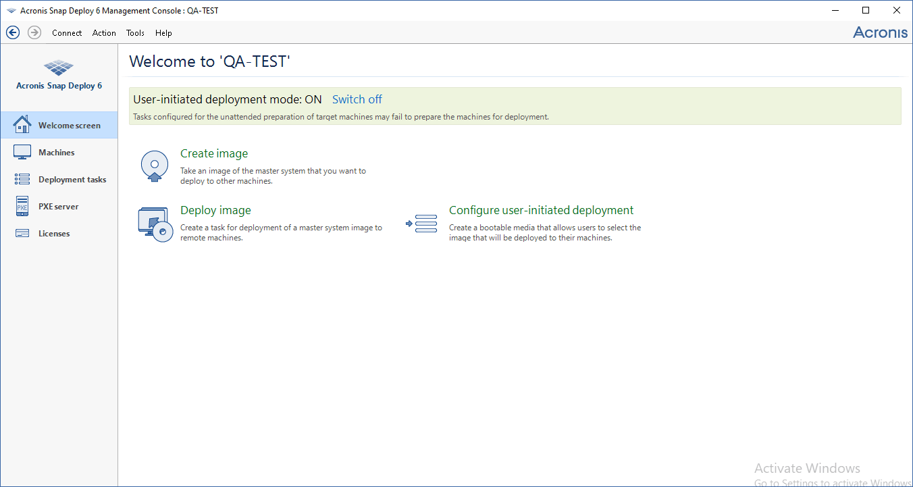Click the Machines monitor icon in sidebar

point(22,153)
